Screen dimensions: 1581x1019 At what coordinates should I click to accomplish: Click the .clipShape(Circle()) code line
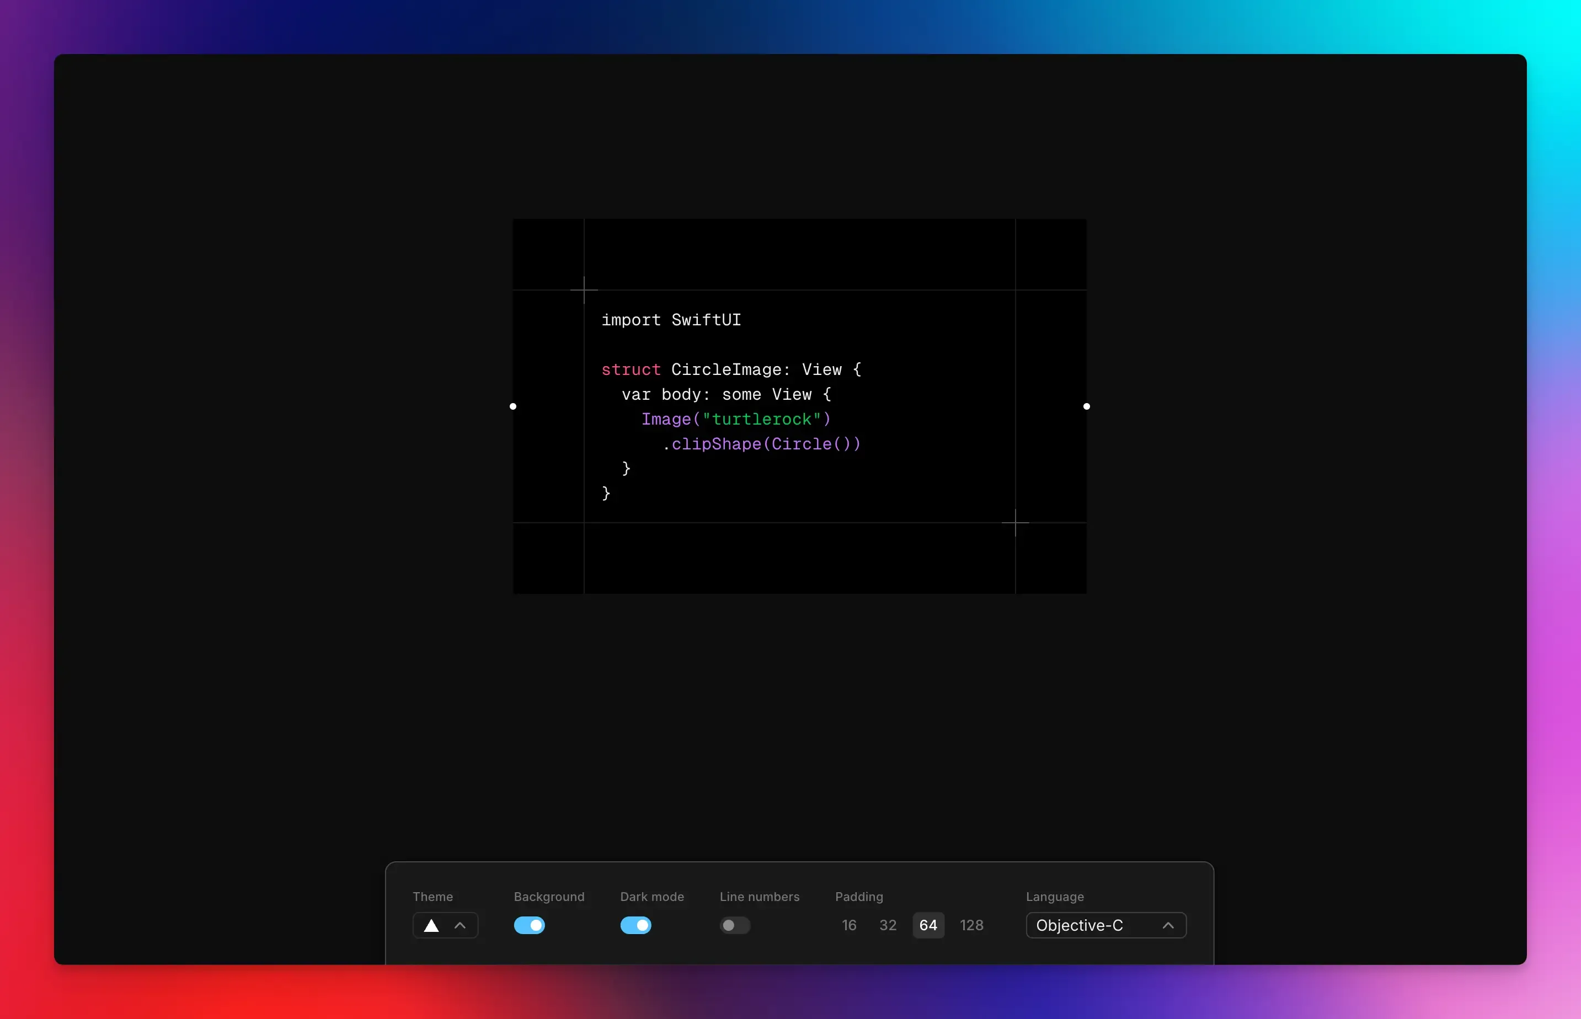coord(761,444)
